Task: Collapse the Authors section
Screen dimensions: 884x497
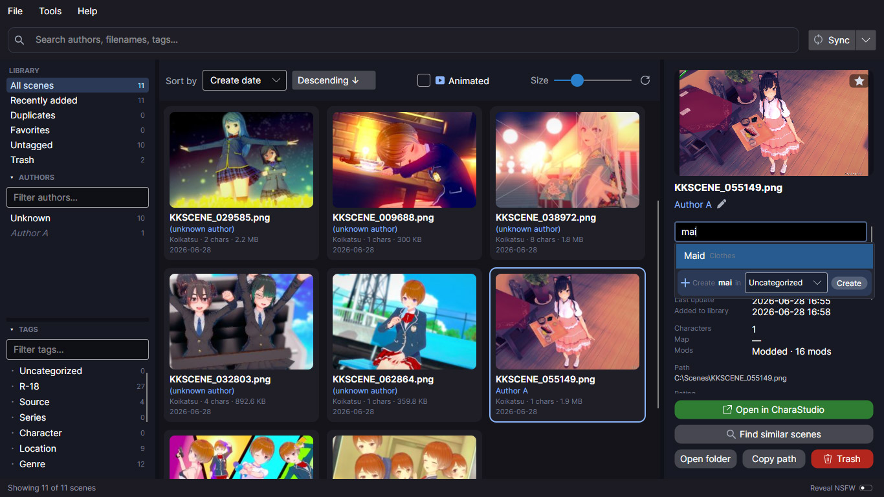Action: pos(12,177)
